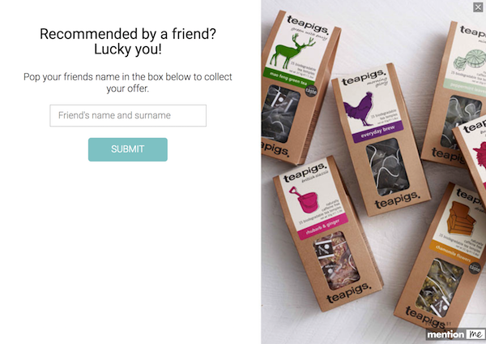Image resolution: width=486 pixels, height=344 pixels.
Task: Click the tea bag window of rhubarb & ginger box
Action: [337, 260]
